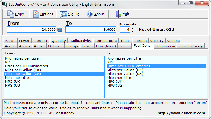Switch to the Flow tab
This screenshot has width=211, height=119.
[x=87, y=46]
